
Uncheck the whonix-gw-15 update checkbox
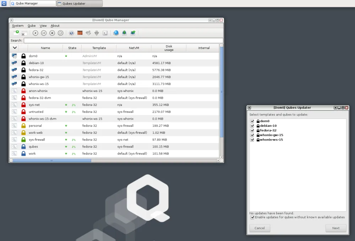(252, 135)
